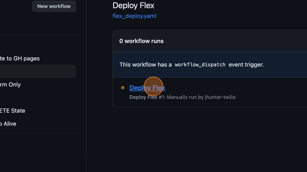This screenshot has height=172, width=307.
Task: Select the 'o Alive' workflow in sidebar
Action: pos(8,124)
